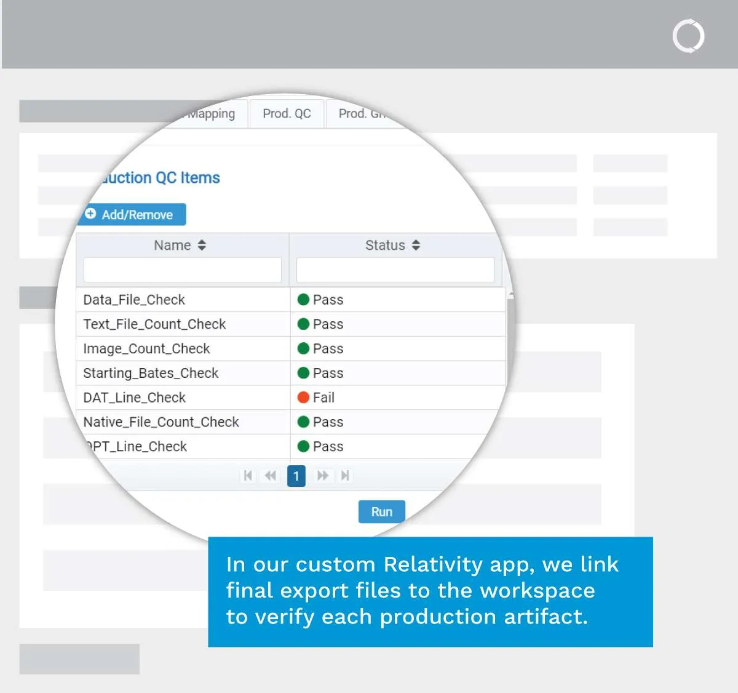Click green status dot for Data_File_Check
The image size is (738, 693).
click(303, 300)
